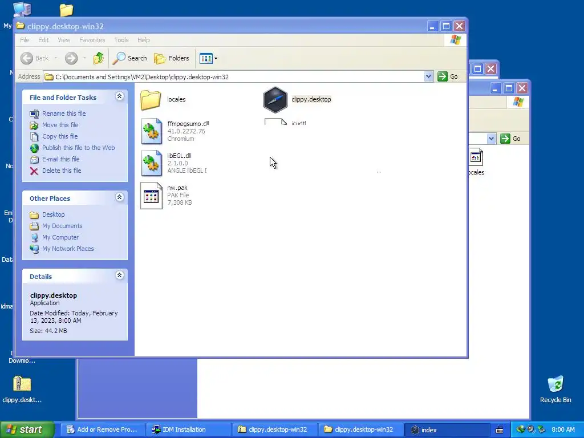Open the View menu
Image resolution: width=584 pixels, height=438 pixels.
click(64, 40)
